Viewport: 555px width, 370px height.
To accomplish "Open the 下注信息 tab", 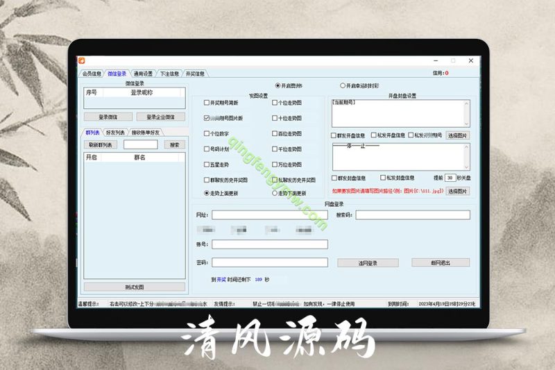I will (169, 73).
